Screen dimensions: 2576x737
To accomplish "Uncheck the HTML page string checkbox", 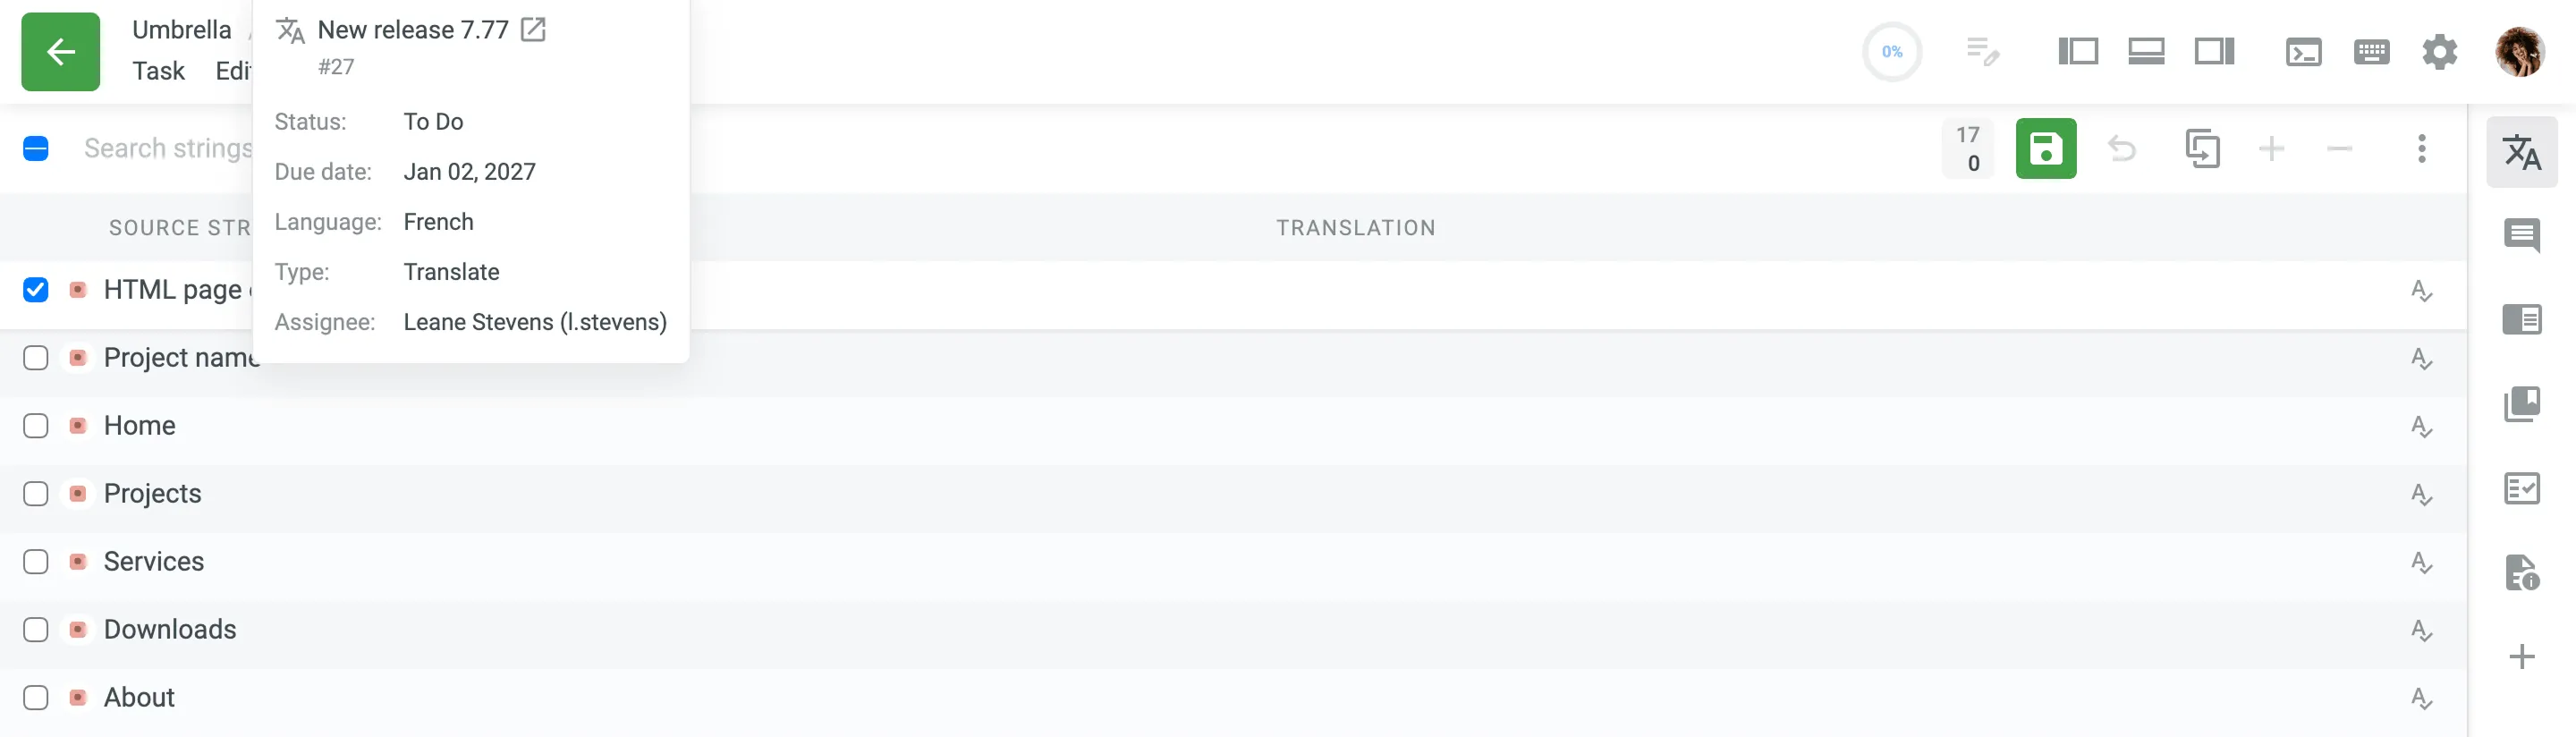I will click(36, 290).
